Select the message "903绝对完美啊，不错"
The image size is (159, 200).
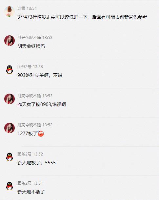tap(40, 75)
